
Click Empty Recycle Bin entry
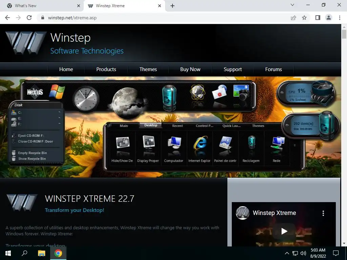(x=32, y=153)
